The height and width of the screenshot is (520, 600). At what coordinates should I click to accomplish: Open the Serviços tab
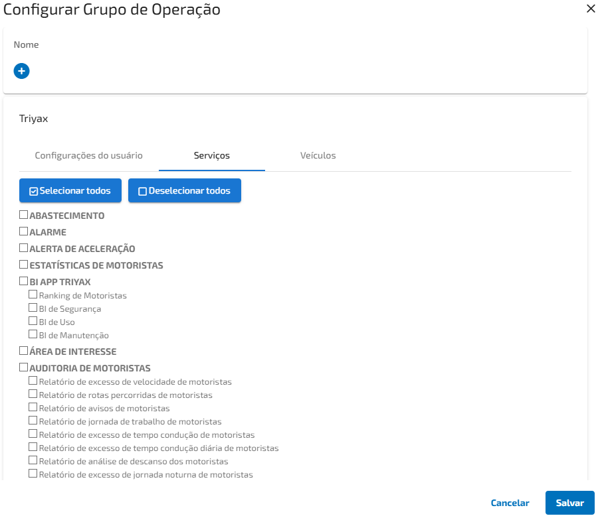pos(211,155)
